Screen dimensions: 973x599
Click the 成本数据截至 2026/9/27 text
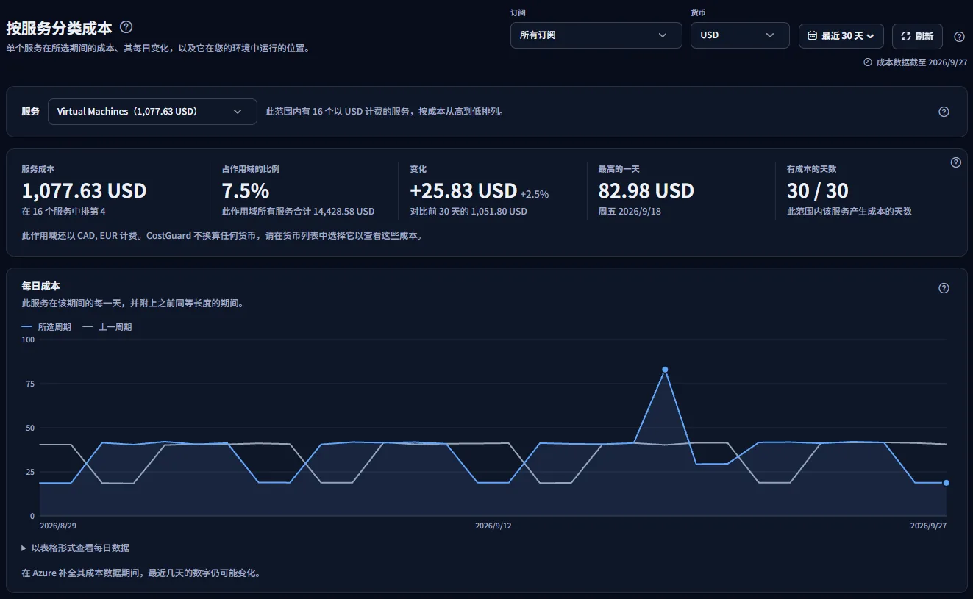point(922,62)
